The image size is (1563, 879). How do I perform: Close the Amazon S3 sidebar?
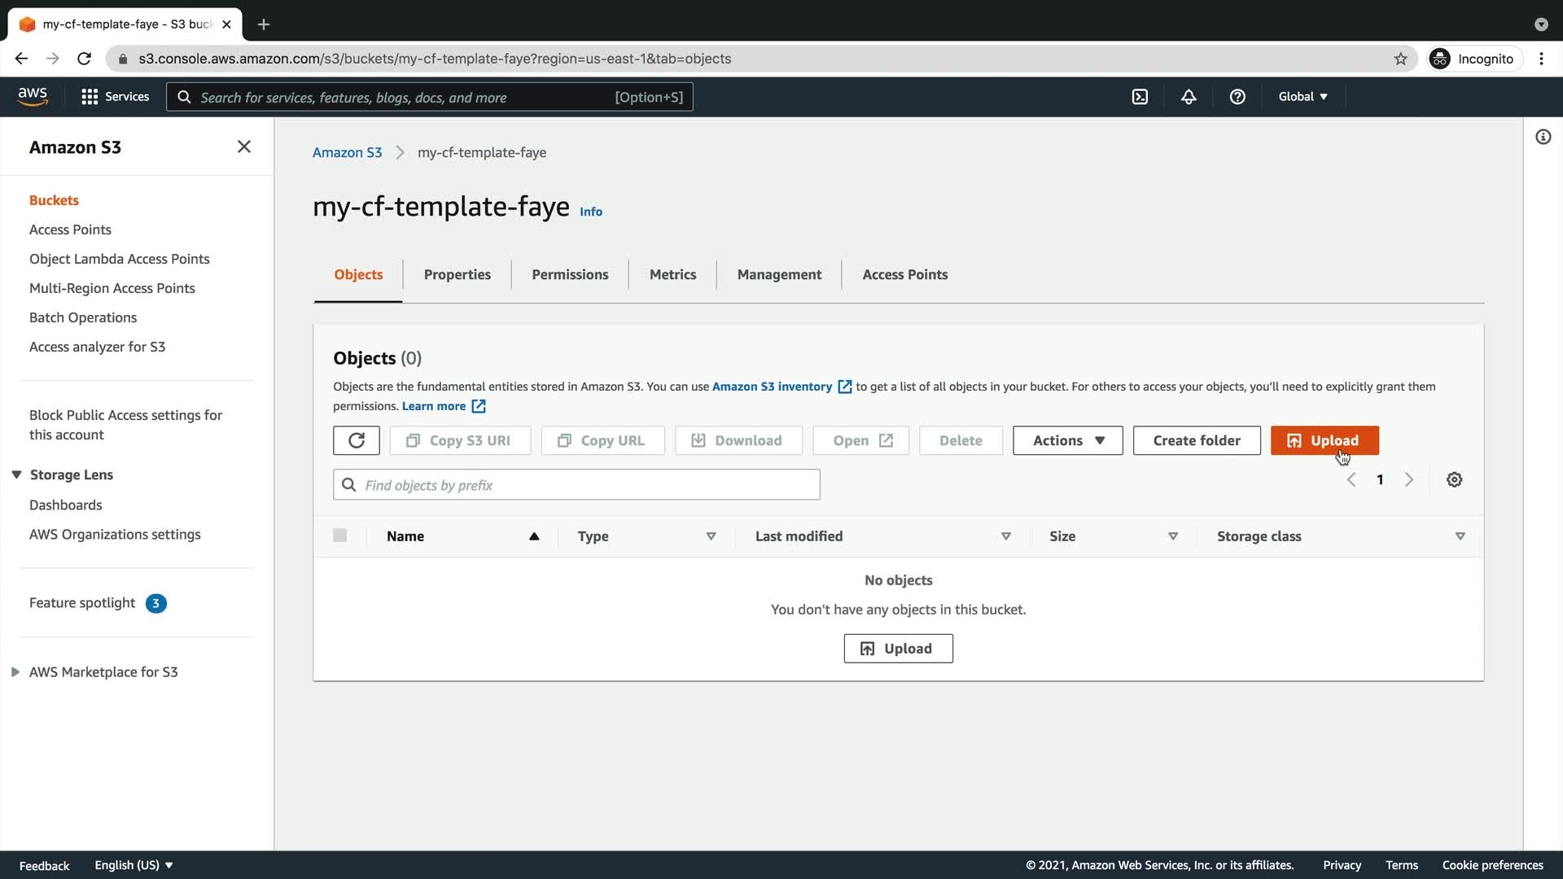coord(243,146)
